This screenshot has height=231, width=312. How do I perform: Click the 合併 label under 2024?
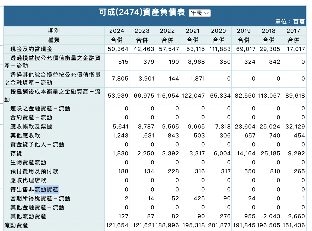tap(117, 40)
